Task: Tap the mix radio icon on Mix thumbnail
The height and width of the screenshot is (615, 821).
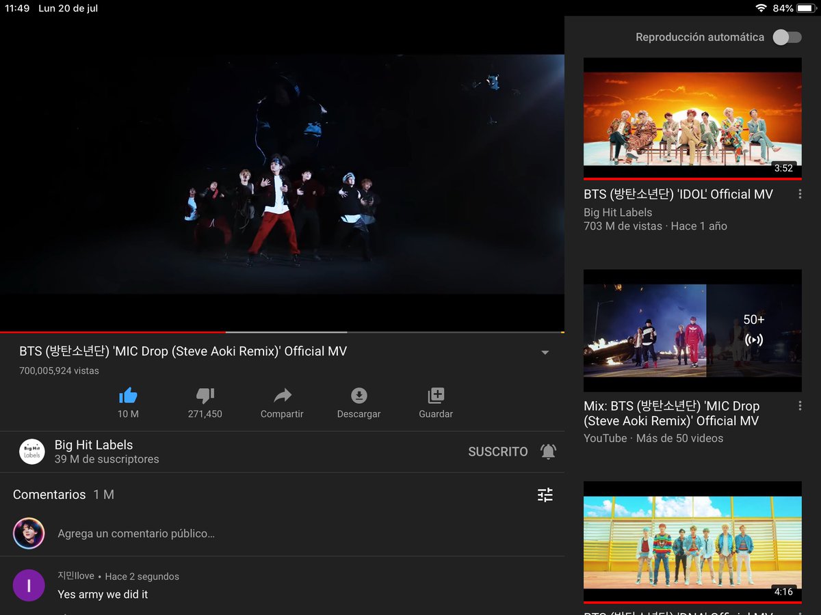Action: [x=754, y=340]
